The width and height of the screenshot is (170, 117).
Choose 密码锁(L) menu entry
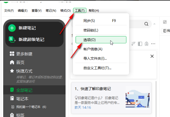pyautogui.click(x=101, y=30)
